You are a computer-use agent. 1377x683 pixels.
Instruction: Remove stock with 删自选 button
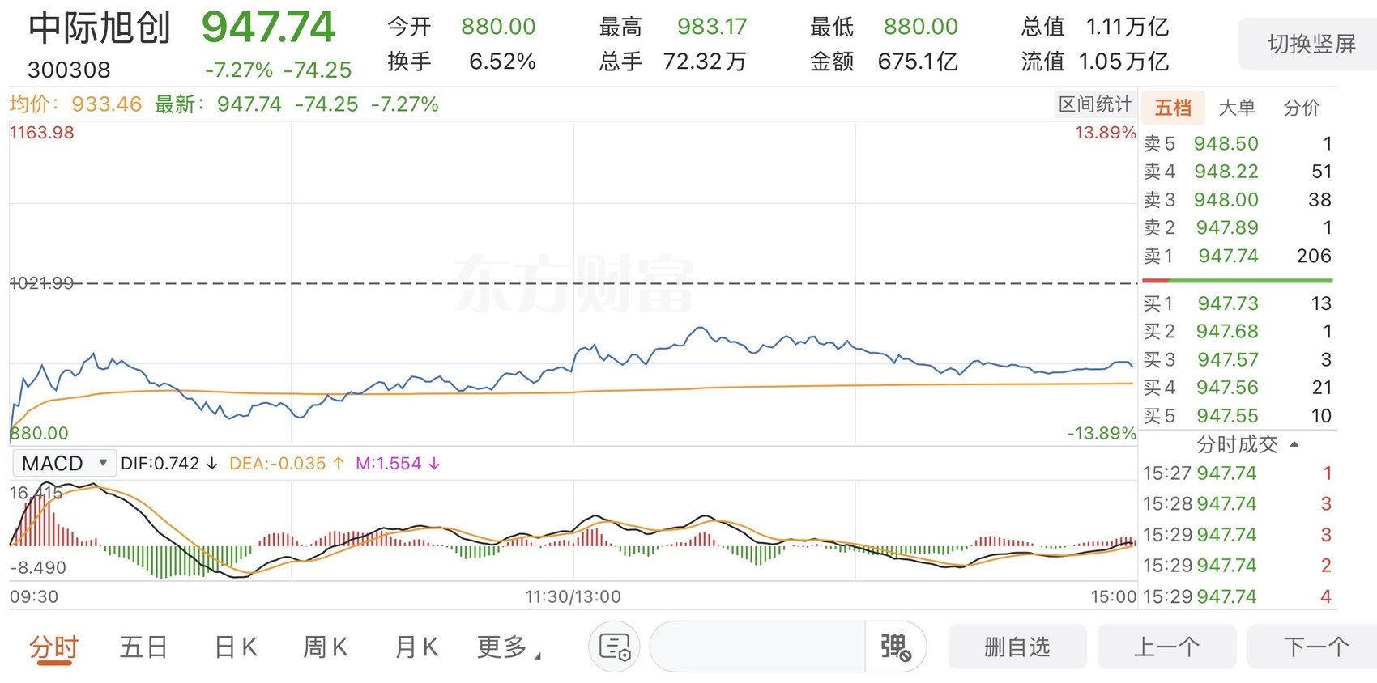coord(1017,647)
